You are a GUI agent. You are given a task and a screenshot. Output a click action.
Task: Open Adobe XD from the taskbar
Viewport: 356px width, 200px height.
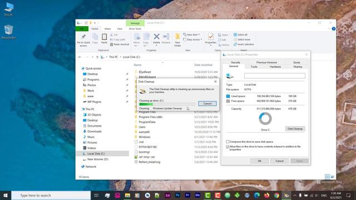point(167,195)
